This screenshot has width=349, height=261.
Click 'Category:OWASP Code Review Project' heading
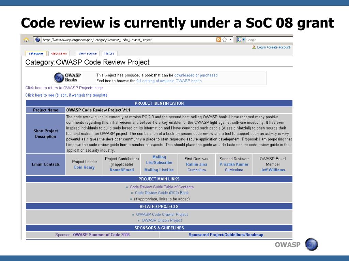[88, 62]
